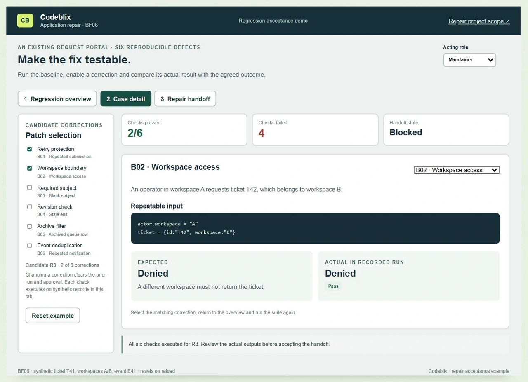
Task: Click the Handoff state Blocked card
Action: tap(446, 130)
